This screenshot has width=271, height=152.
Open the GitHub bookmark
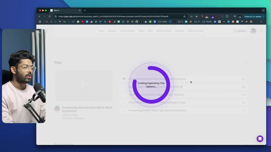point(137,22)
